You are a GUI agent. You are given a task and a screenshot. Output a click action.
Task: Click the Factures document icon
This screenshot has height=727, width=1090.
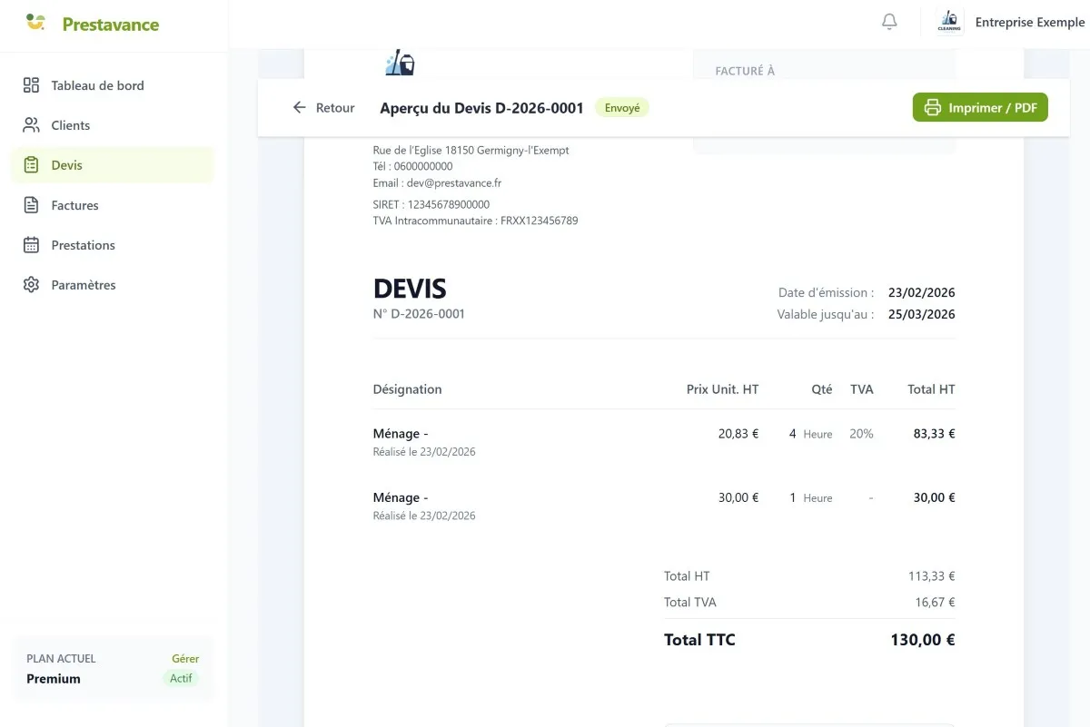31,205
